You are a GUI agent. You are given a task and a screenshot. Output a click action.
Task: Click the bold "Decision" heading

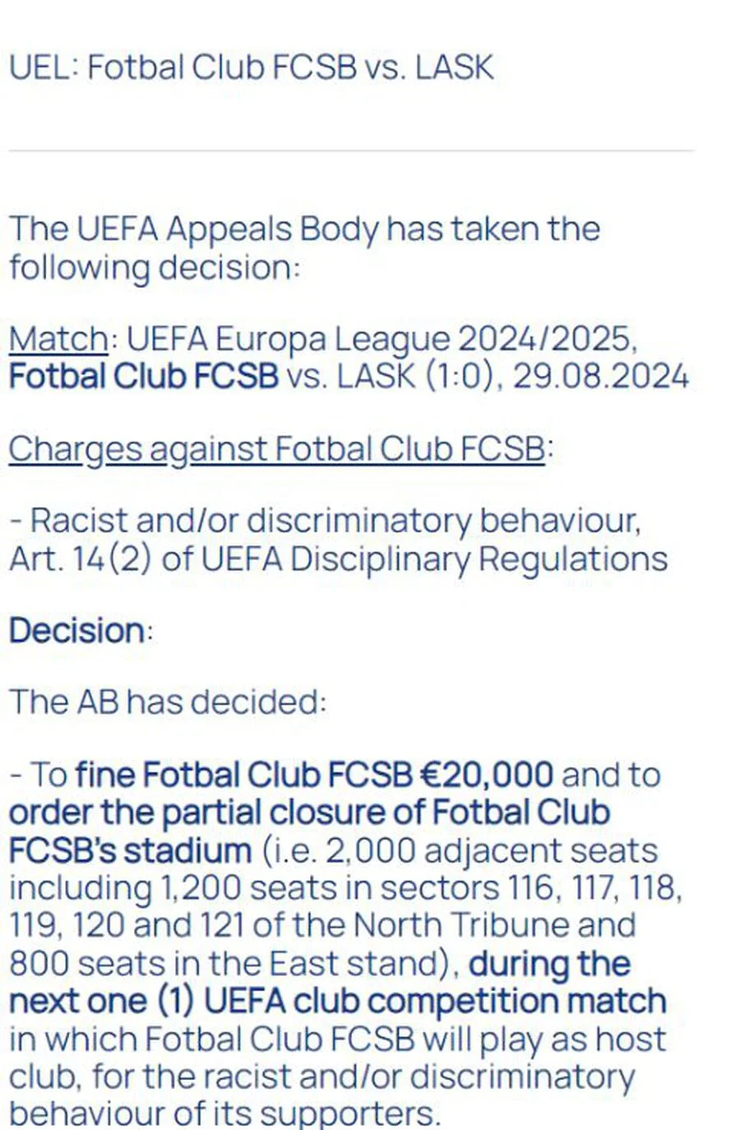coord(78,631)
